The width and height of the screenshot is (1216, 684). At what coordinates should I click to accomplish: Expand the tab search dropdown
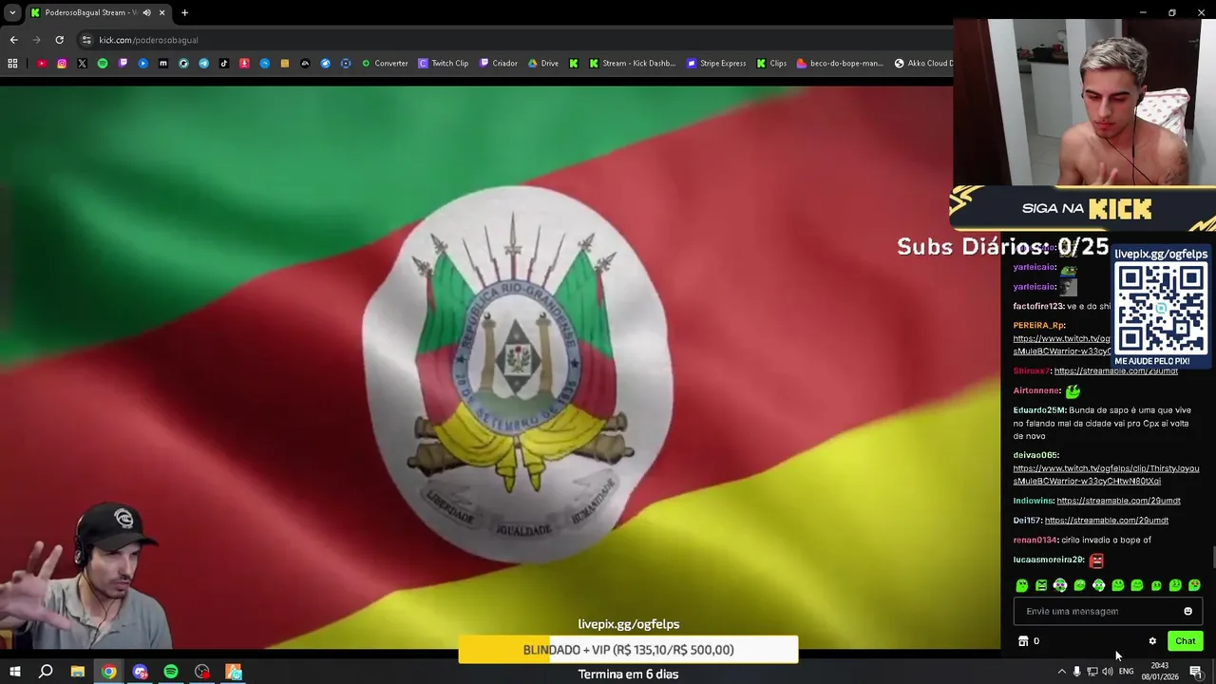tap(11, 12)
